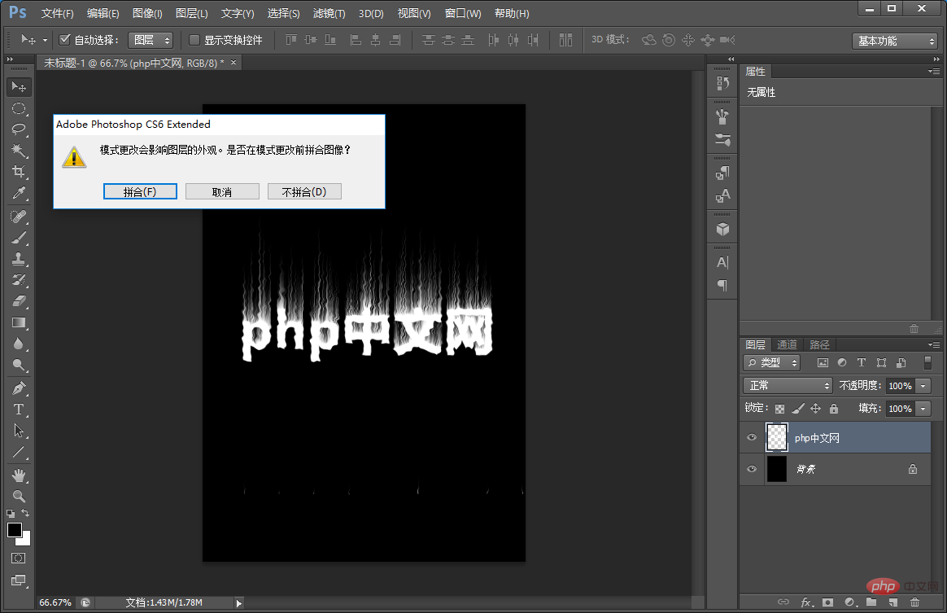Enable the Auto-Select checkbox
Viewport: 947px width, 613px height.
[x=64, y=40]
